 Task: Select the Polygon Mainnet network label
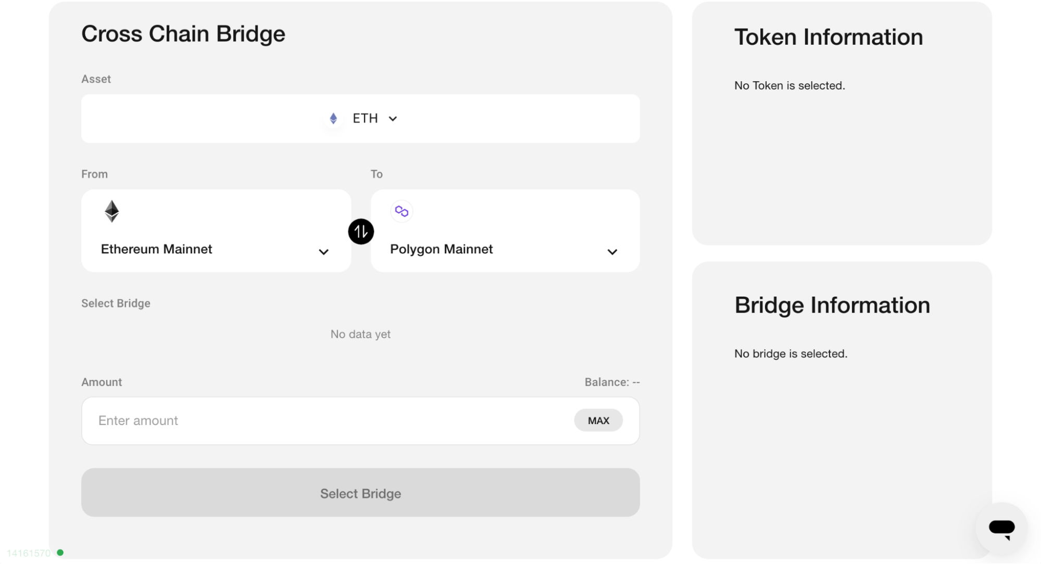click(441, 249)
